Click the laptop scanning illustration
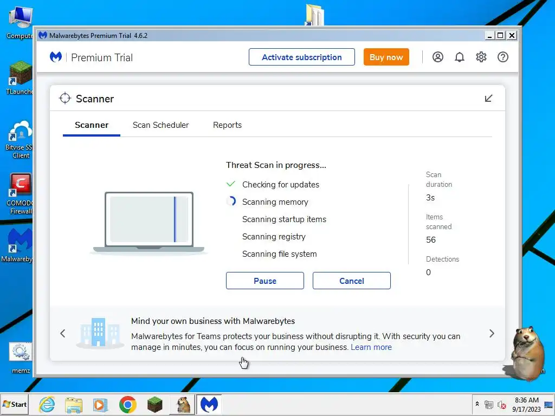 149,223
